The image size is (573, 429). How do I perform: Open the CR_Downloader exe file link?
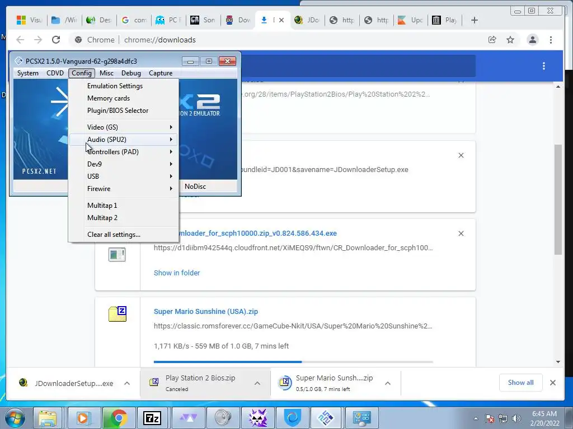(x=257, y=233)
